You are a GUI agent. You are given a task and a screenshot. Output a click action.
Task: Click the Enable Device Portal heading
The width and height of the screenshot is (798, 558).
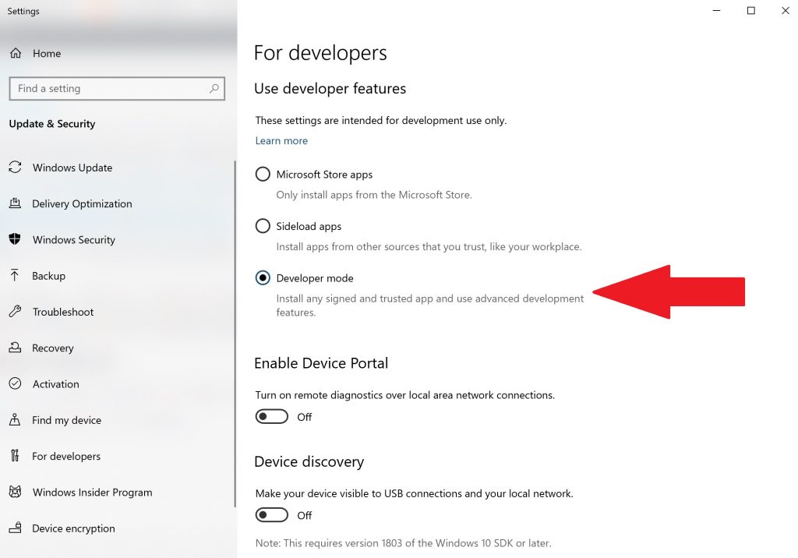(321, 363)
